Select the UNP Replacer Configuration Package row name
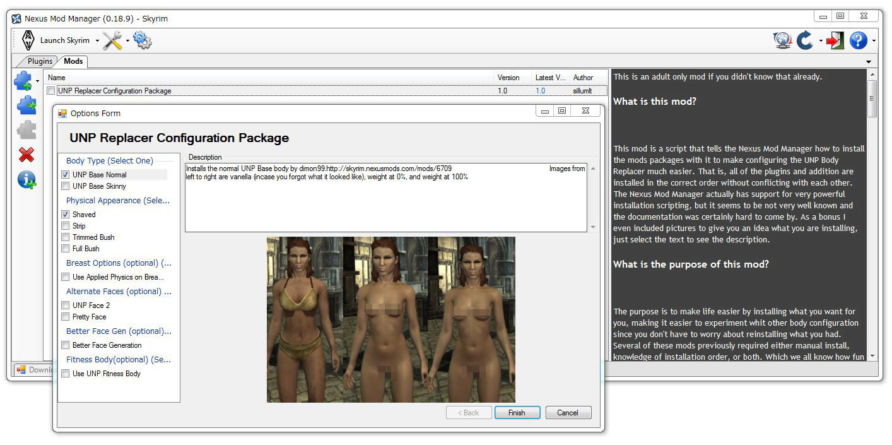Viewport: 892px width, 445px height. tap(114, 91)
